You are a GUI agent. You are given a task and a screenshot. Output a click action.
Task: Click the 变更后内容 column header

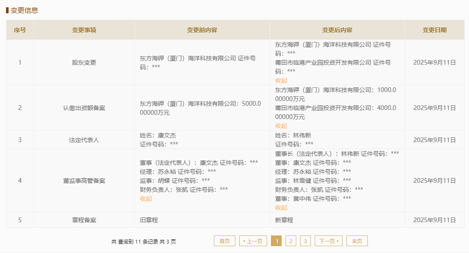337,30
